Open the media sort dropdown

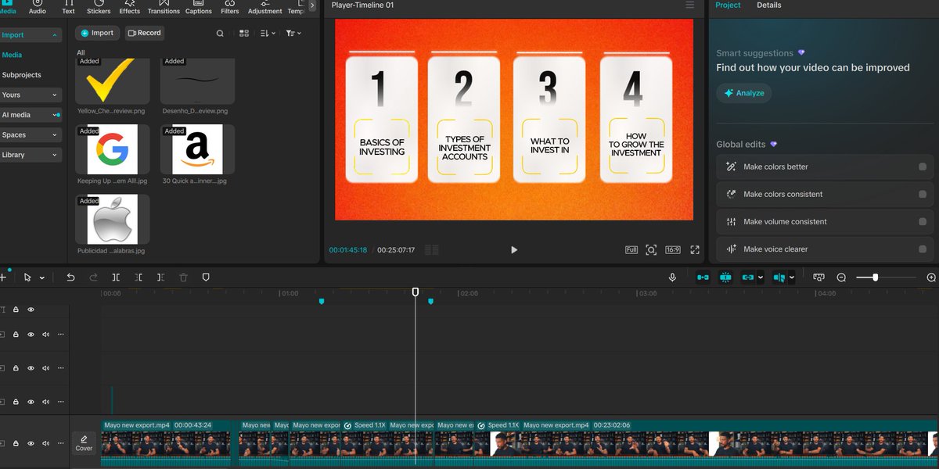[x=268, y=34]
